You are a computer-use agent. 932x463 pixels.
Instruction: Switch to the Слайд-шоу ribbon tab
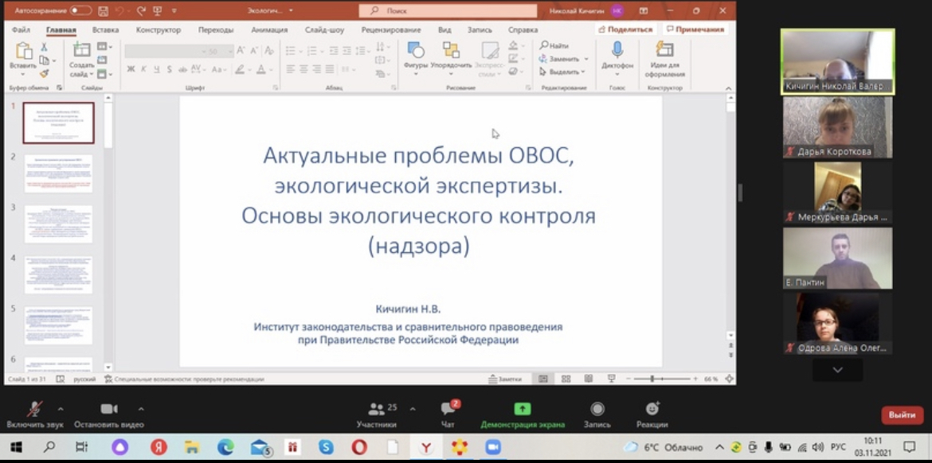[x=324, y=29]
